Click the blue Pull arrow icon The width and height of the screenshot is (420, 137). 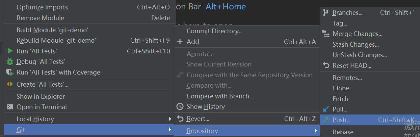point(326,109)
